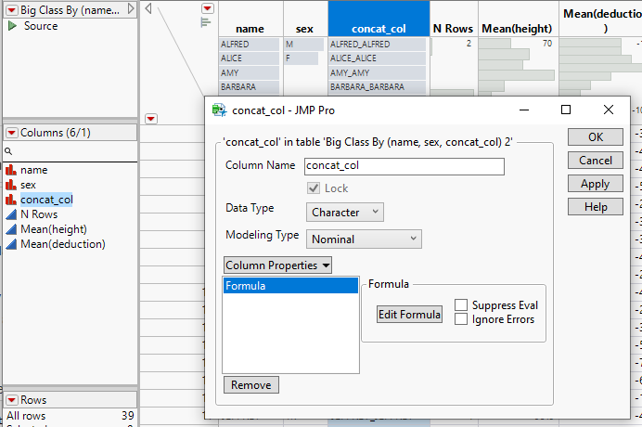The image size is (642, 427).
Task: Open the red triangle menu above column headers
Action: 208,7
